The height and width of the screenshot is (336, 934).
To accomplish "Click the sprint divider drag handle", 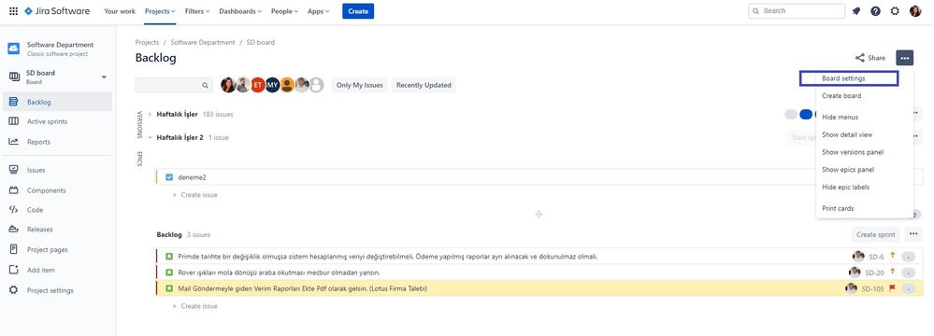I will pos(539,214).
